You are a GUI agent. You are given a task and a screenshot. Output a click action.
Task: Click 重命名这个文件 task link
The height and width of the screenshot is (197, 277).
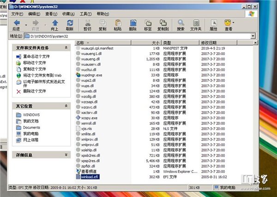tap(36, 56)
